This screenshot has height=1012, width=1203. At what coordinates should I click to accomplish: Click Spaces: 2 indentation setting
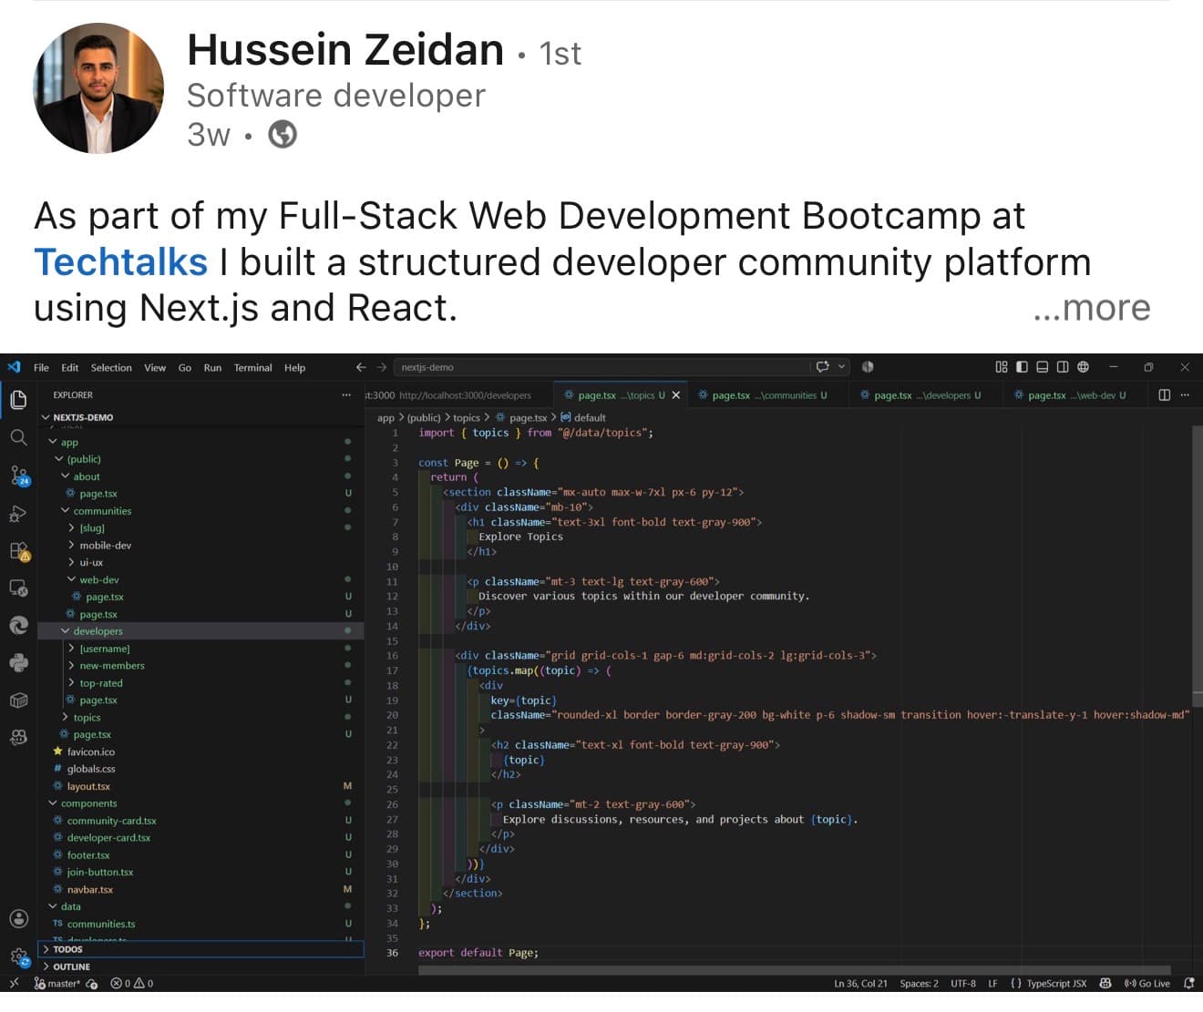919,984
